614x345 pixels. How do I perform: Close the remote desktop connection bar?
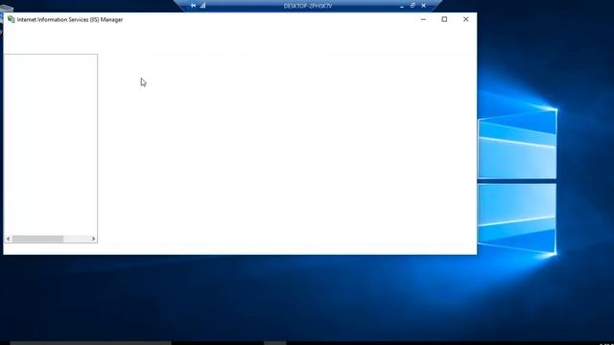424,6
